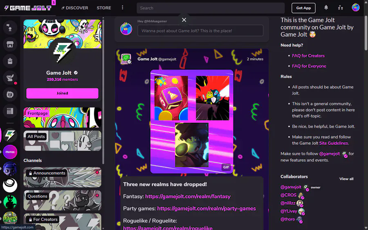Open the Fantasy realm link
The height and width of the screenshot is (230, 368).
(188, 196)
